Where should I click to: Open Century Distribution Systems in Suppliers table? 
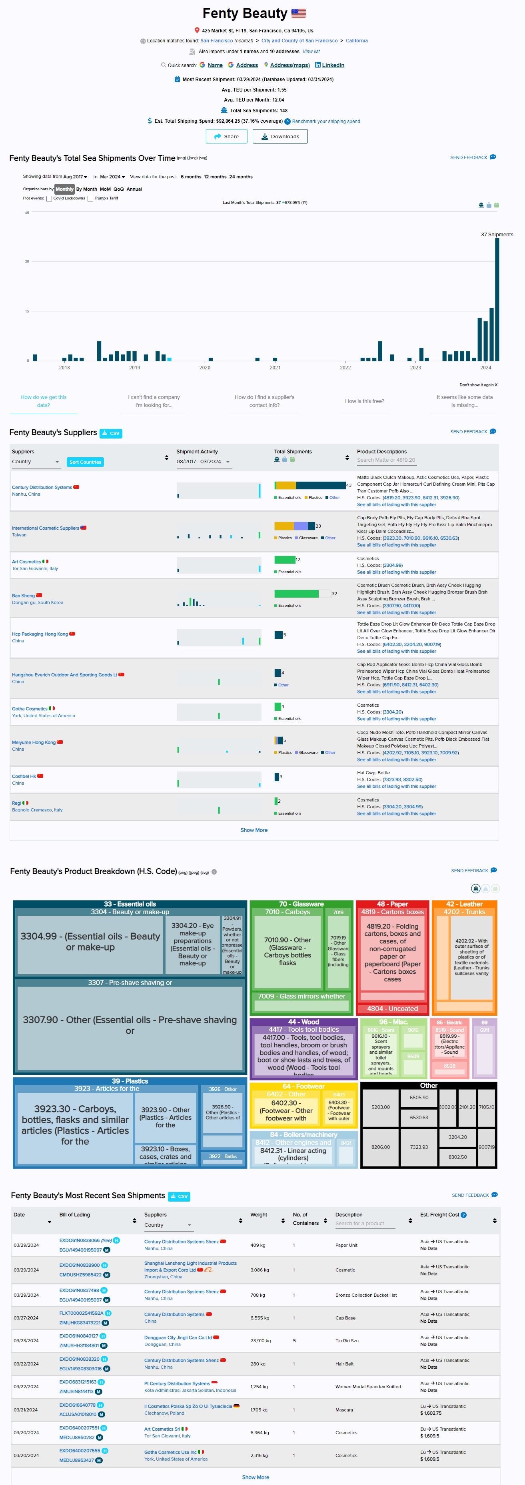42,487
